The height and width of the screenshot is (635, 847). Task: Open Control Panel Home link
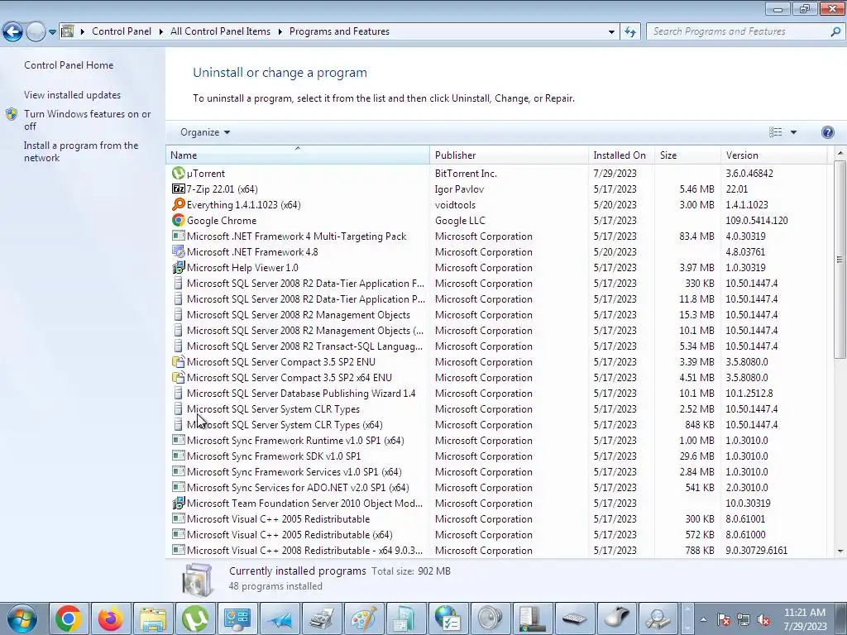click(69, 65)
